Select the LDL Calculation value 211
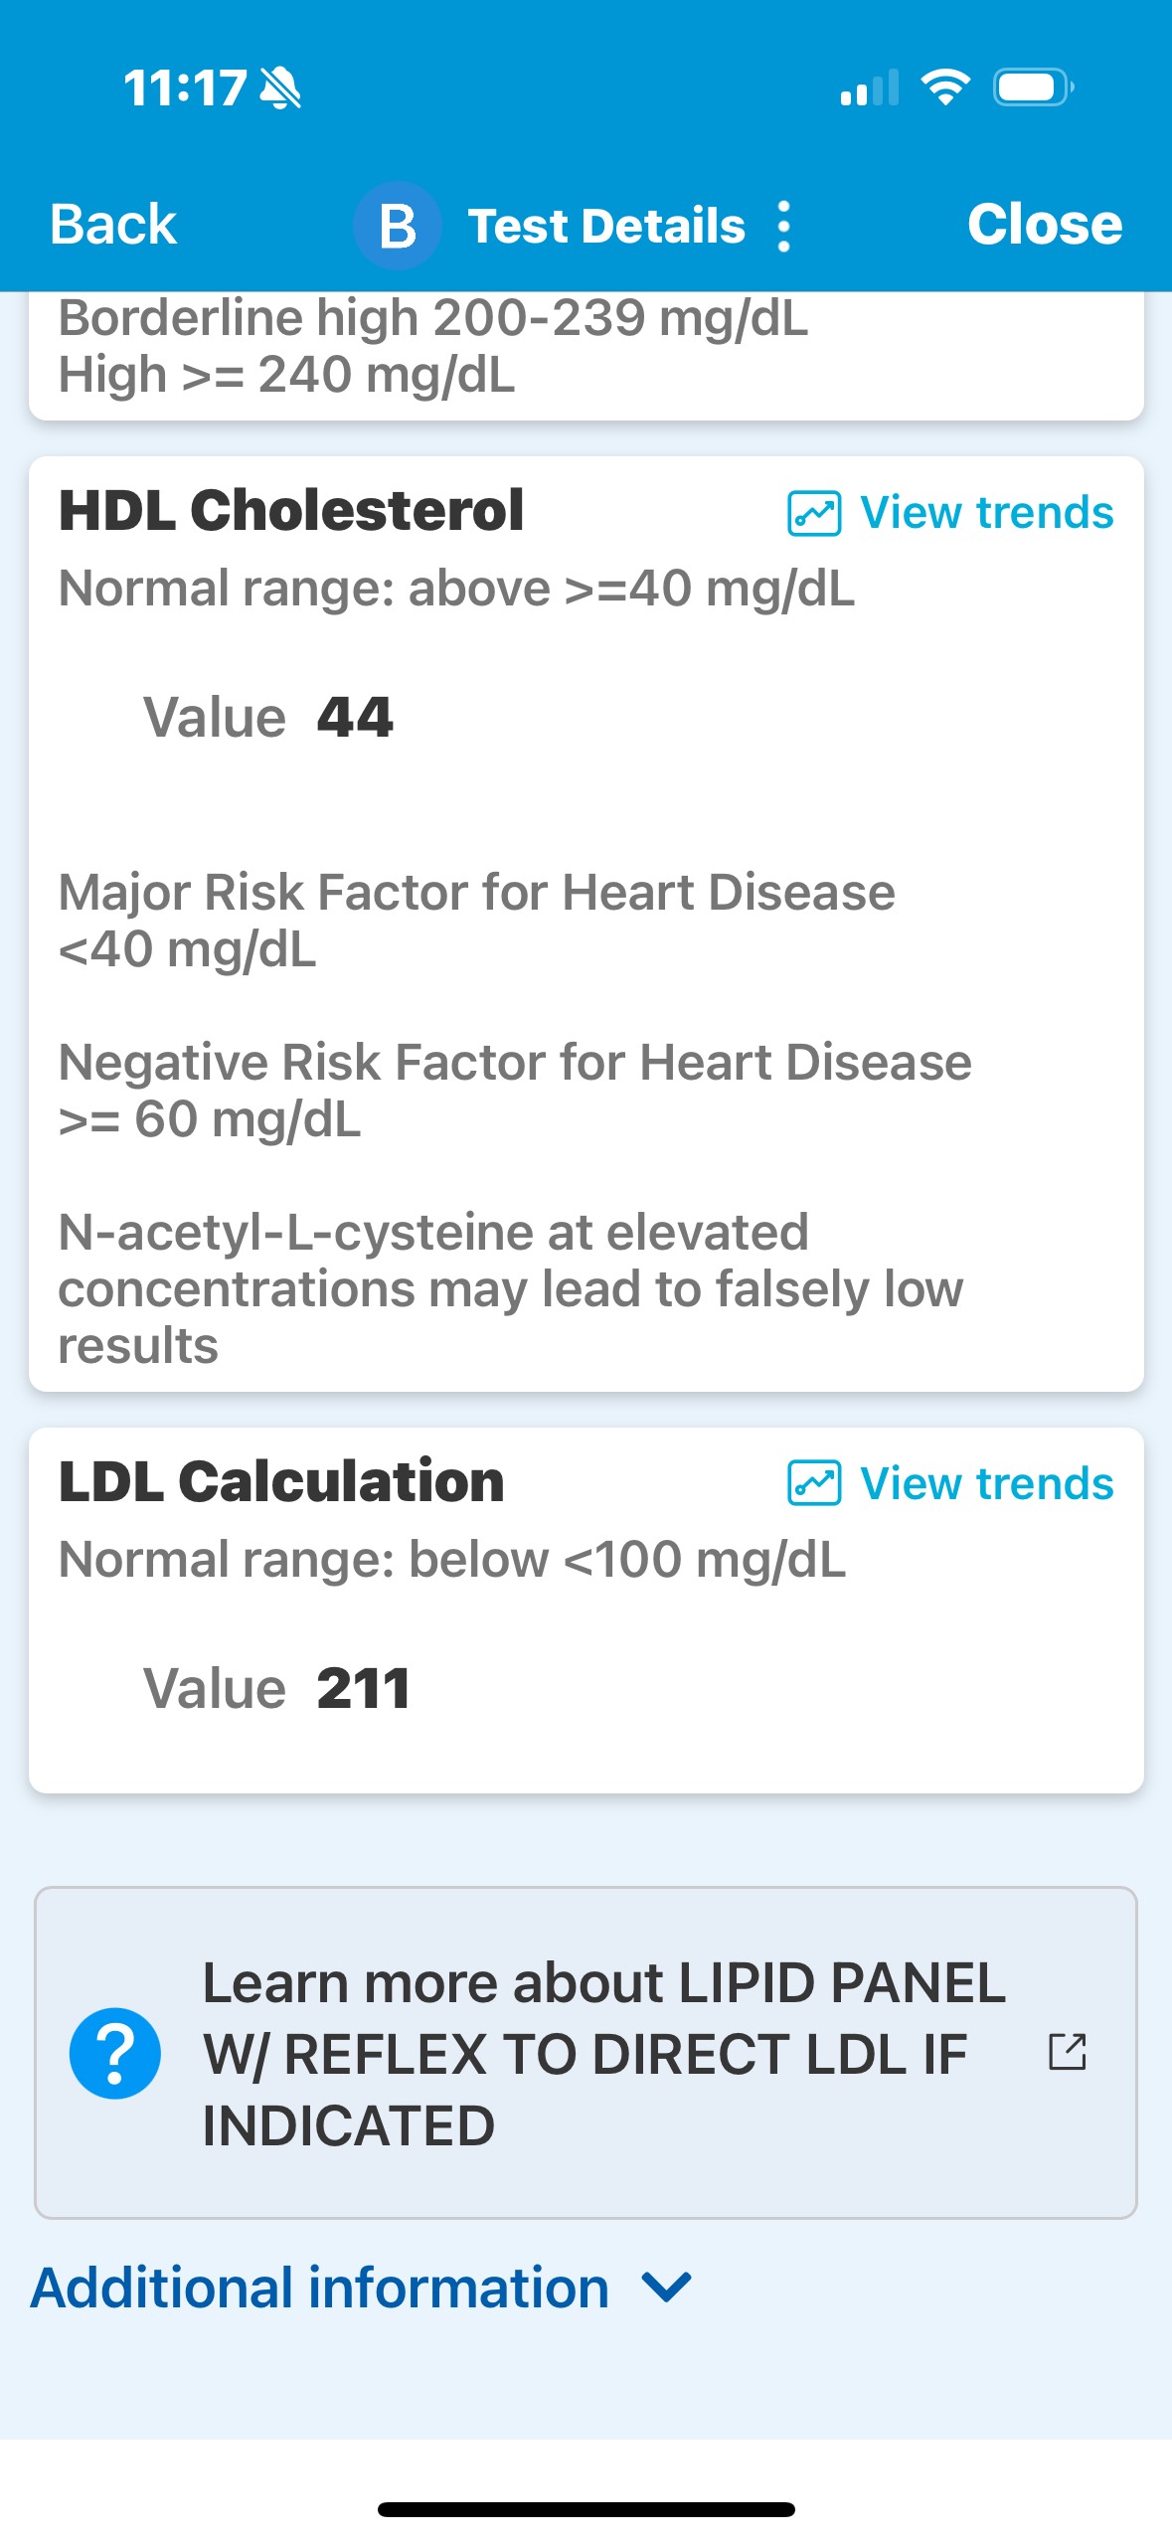Viewport: 1172px width, 2541px height. coord(363,1688)
